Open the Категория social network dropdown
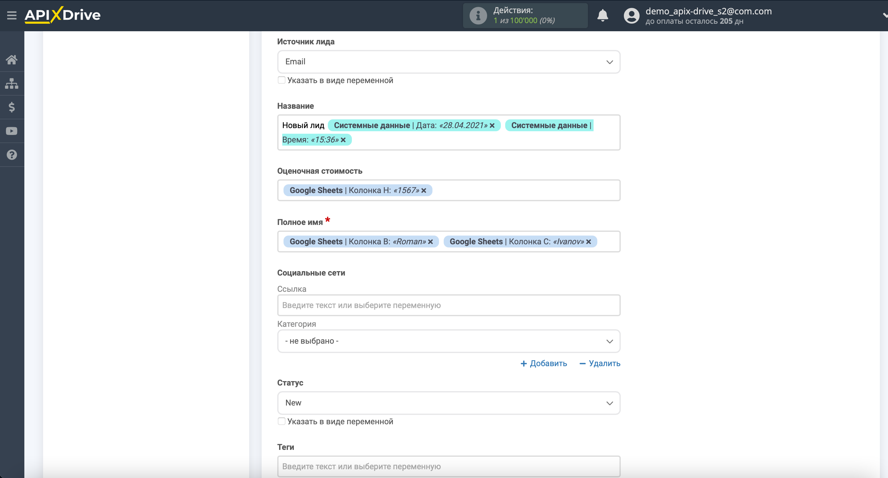Image resolution: width=888 pixels, height=478 pixels. click(x=448, y=341)
